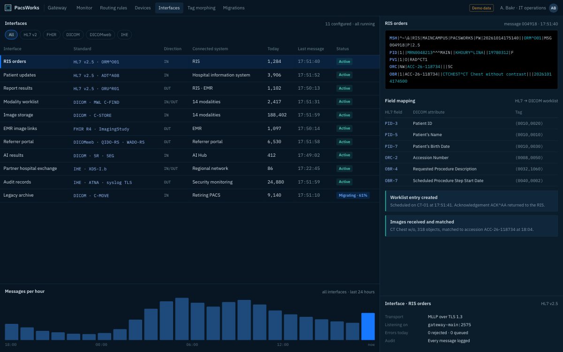Select the PID-7 birth date mapping
The width and height of the screenshot is (563, 352).
(472, 146)
